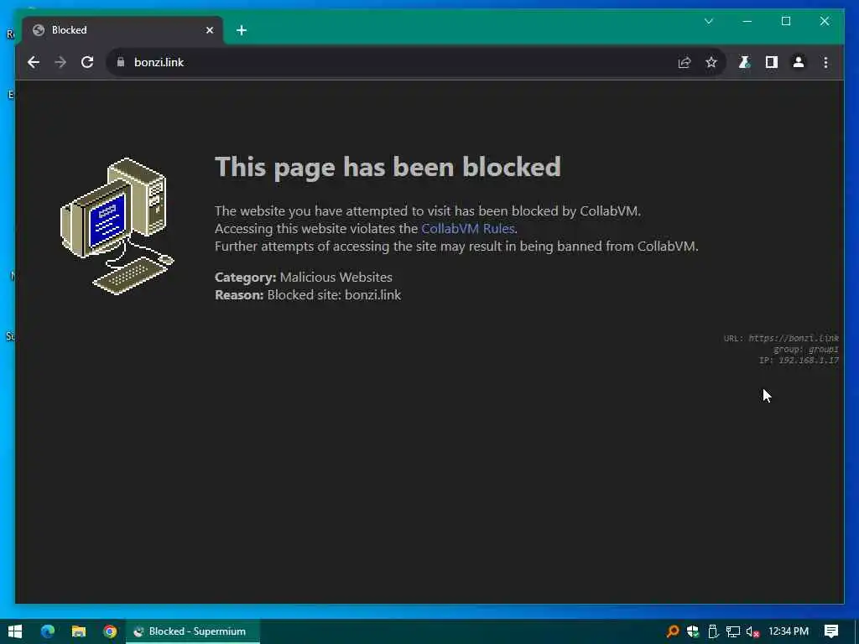Click the USB eject tray icon
Screen dimensions: 859x644
[x=713, y=631]
